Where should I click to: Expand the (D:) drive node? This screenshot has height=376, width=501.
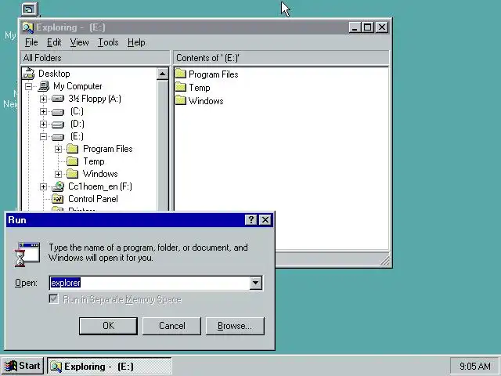coord(43,124)
